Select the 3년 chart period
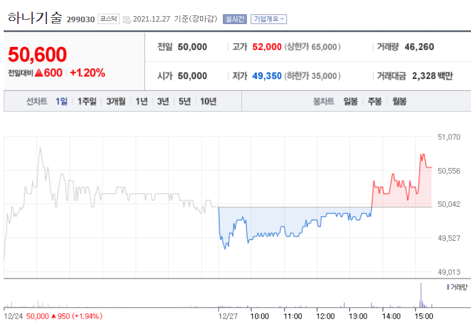Image resolution: width=471 pixels, height=329 pixels. tap(163, 102)
